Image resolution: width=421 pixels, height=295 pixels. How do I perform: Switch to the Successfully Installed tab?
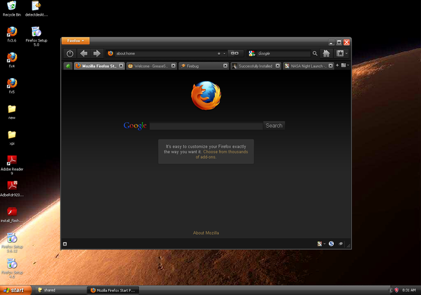pos(256,66)
